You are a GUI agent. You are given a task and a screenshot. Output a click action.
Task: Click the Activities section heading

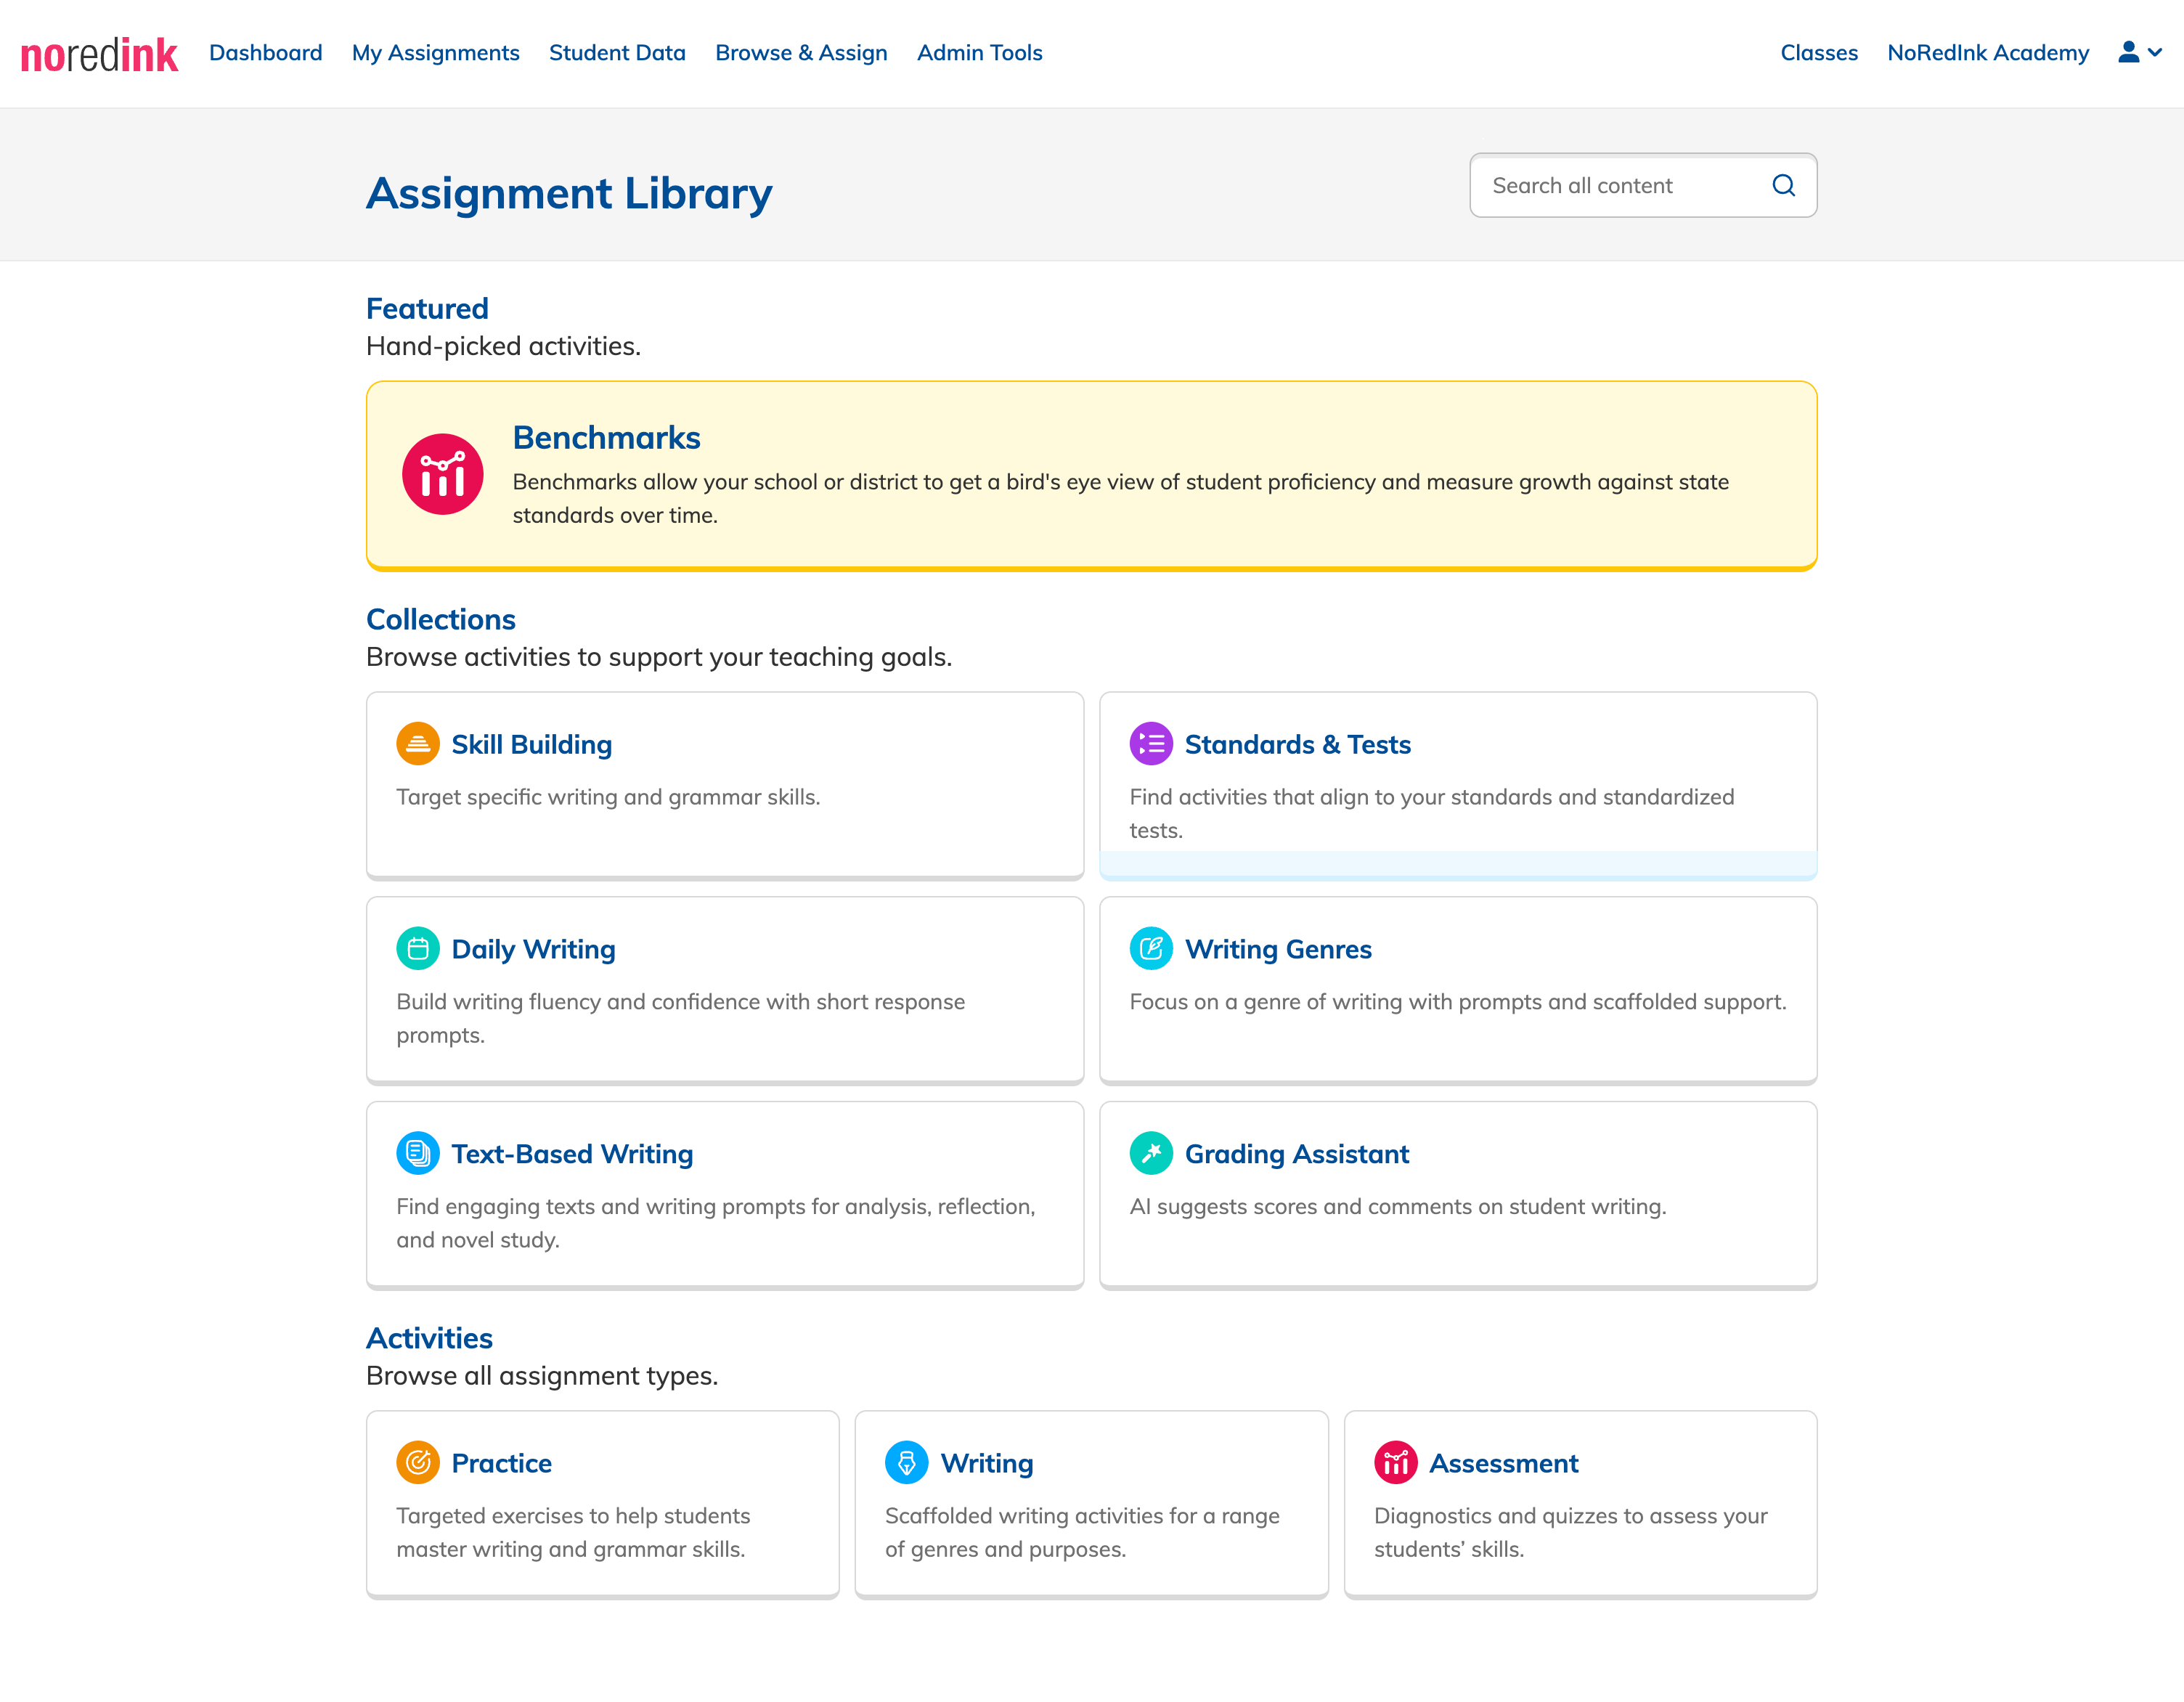tap(429, 1338)
